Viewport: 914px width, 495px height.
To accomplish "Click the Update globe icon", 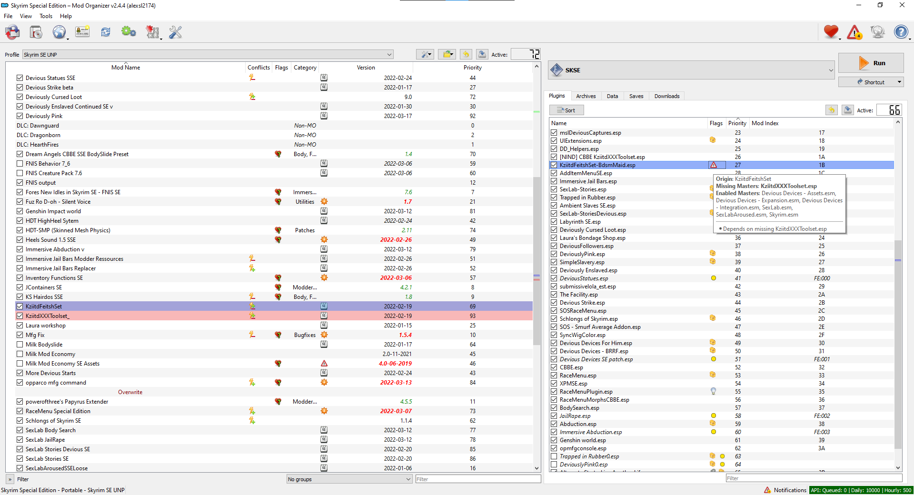I will click(877, 32).
